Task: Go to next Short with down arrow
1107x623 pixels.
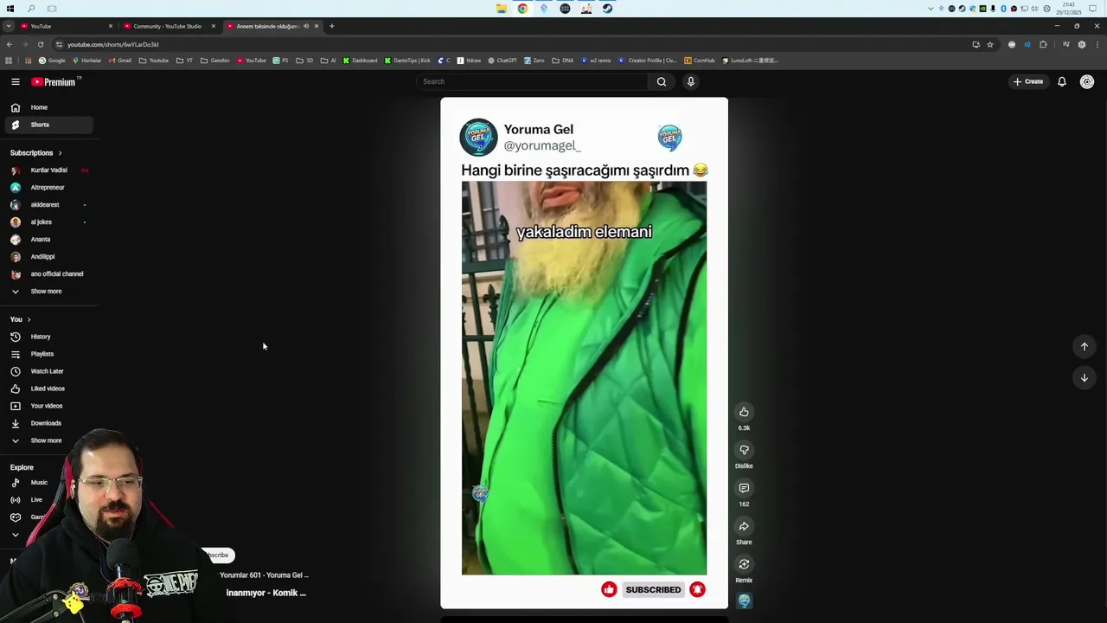Action: tap(1084, 377)
